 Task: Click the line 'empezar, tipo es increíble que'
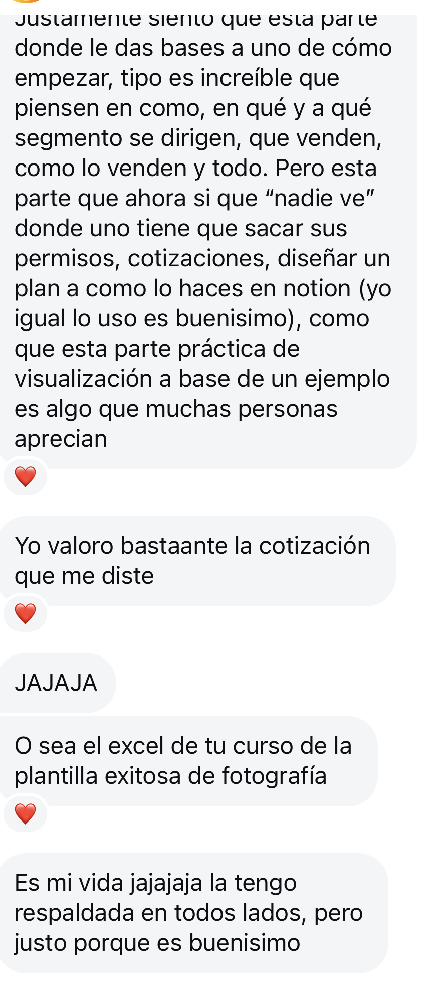[177, 78]
